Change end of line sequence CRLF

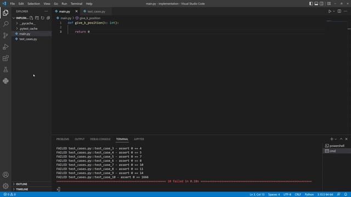point(298,194)
